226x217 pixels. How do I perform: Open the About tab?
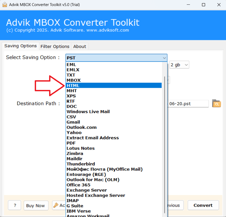pos(80,47)
